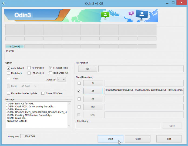Open the AP RAM dump dropdown
This screenshot has width=188, height=146.
coord(29,86)
